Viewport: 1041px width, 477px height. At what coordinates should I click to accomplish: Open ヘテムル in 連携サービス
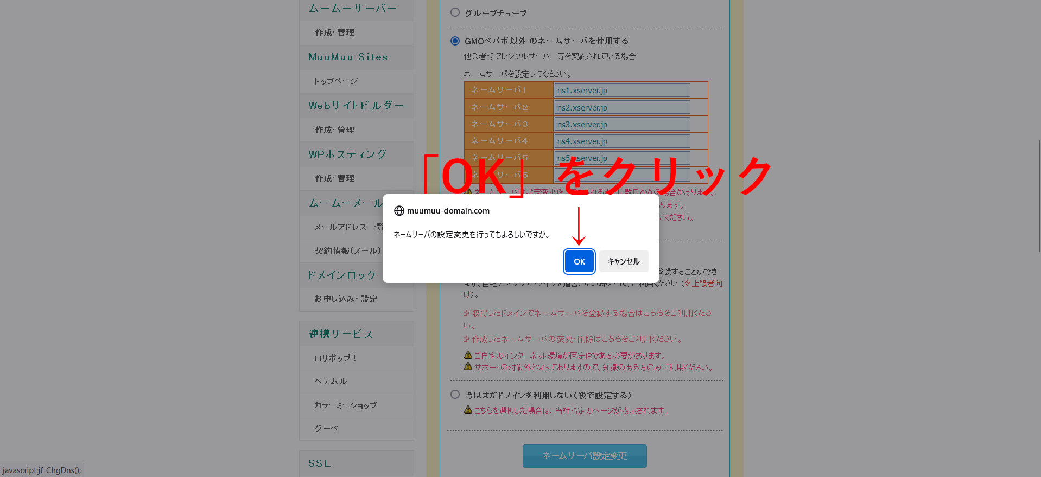(x=331, y=381)
